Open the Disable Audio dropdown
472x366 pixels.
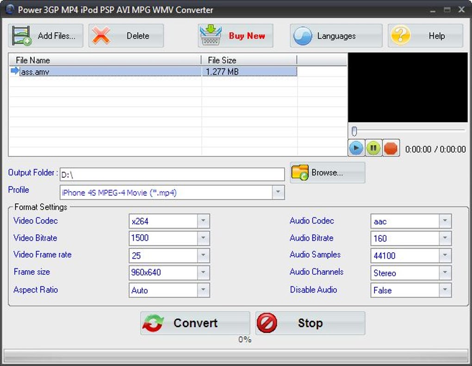445,290
